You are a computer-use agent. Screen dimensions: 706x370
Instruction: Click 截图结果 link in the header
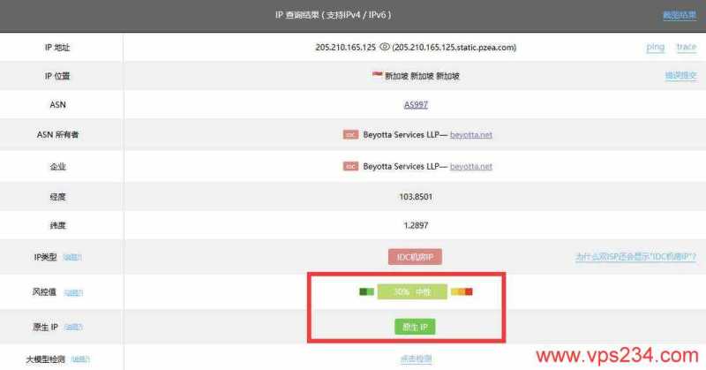coord(679,15)
